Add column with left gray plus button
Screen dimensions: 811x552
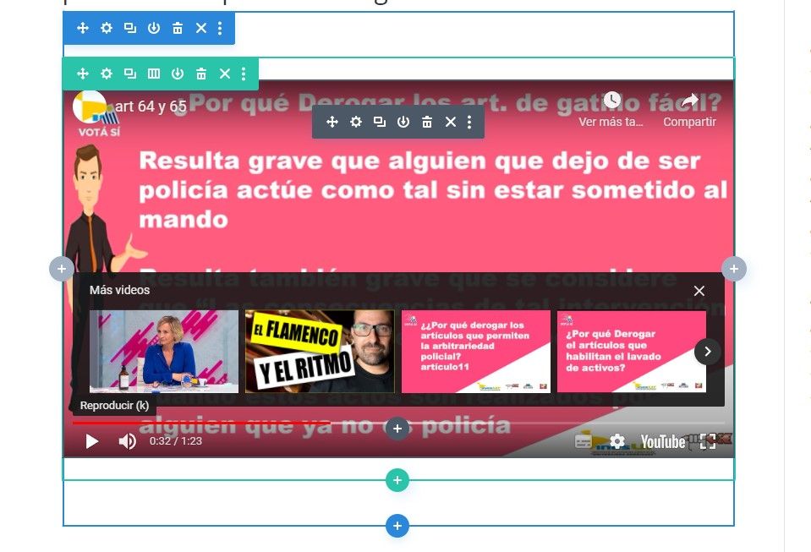pyautogui.click(x=62, y=269)
